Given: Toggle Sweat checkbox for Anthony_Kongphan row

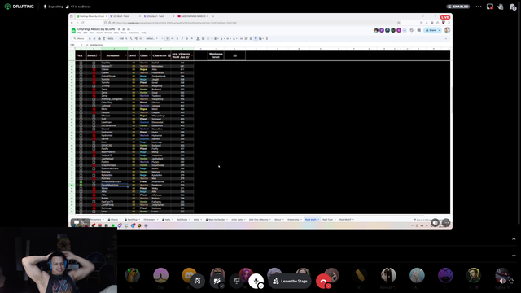Looking at the screenshot, I should pos(94,99).
